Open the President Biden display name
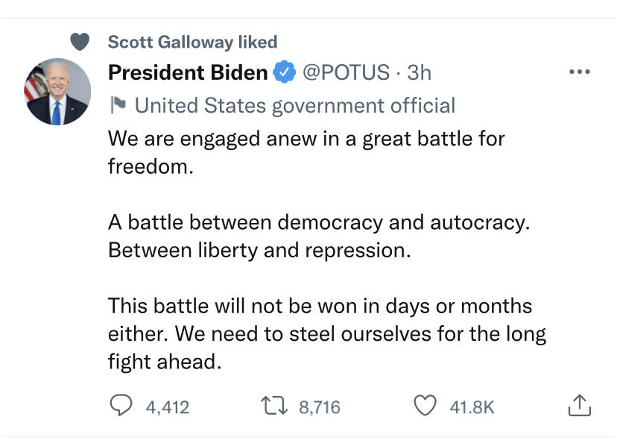The image size is (617, 443). 188,72
